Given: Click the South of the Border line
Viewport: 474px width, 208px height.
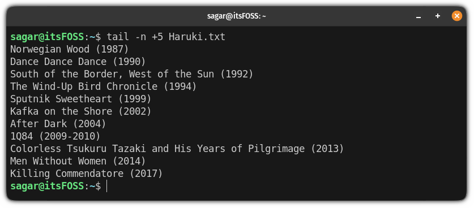Looking at the screenshot, I should 132,74.
